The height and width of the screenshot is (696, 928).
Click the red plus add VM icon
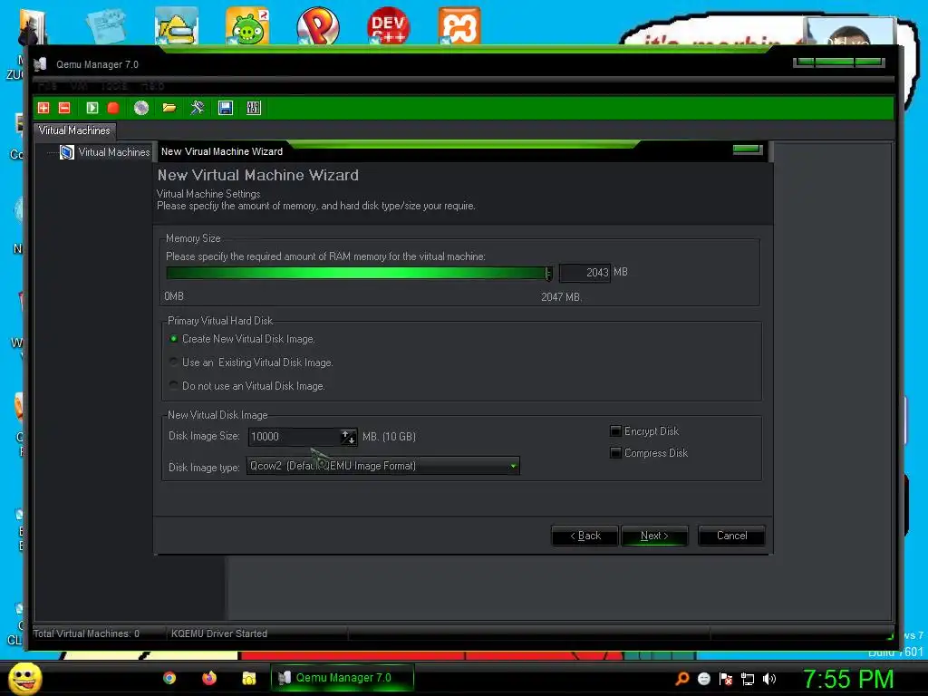tap(43, 108)
